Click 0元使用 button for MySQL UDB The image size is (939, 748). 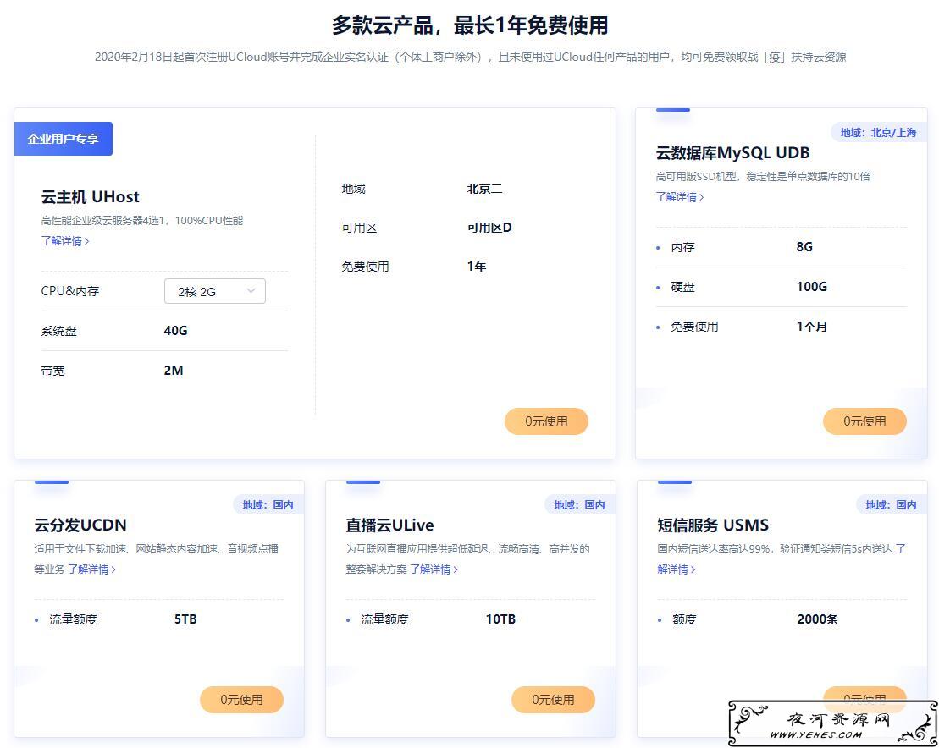point(864,421)
